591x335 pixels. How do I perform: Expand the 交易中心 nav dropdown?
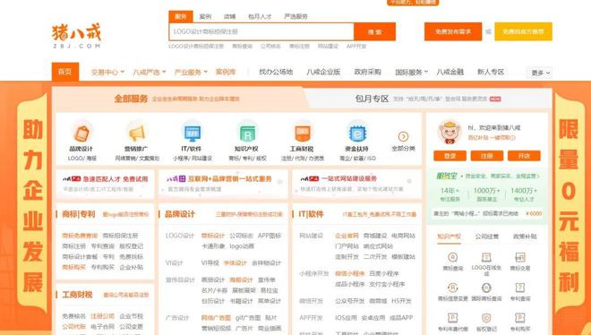pos(107,72)
